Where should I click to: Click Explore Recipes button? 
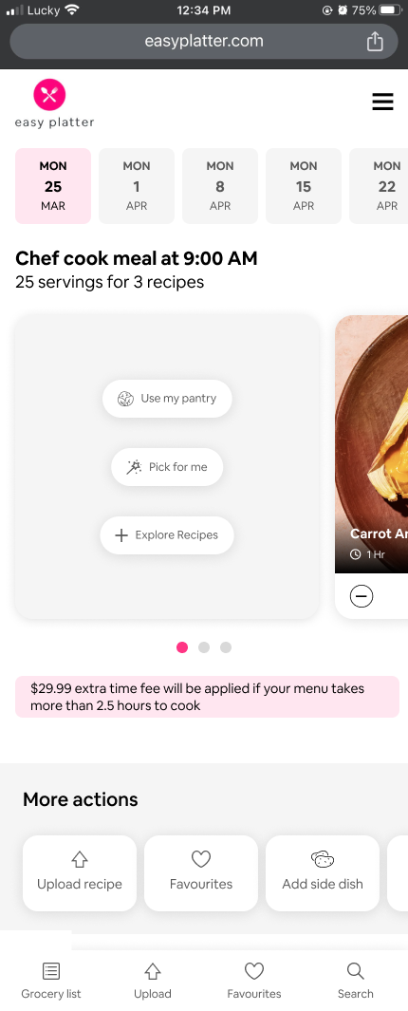pyautogui.click(x=167, y=535)
